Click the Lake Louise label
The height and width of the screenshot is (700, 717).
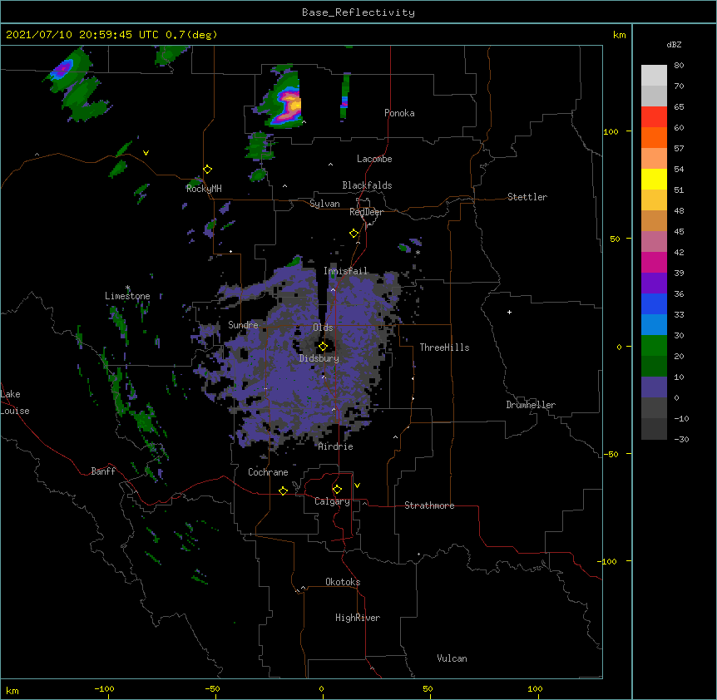[x=15, y=402]
